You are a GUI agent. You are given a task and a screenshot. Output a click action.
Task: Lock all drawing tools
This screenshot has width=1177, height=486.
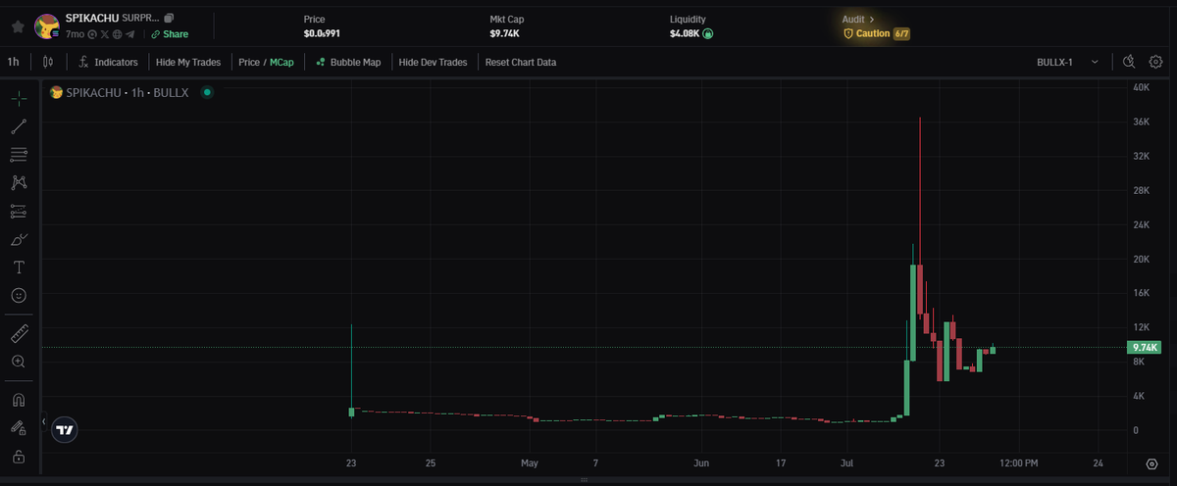[x=19, y=457]
